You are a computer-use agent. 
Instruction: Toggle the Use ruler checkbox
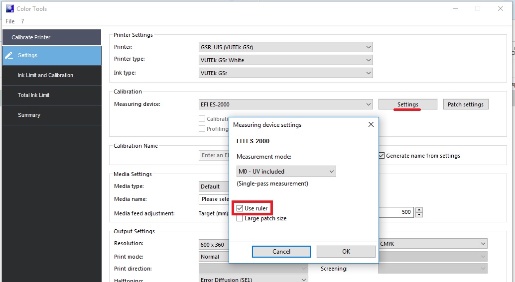(x=240, y=208)
